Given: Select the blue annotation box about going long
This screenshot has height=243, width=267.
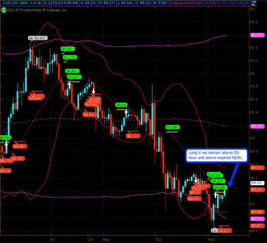Looking at the screenshot, I should tap(216, 155).
